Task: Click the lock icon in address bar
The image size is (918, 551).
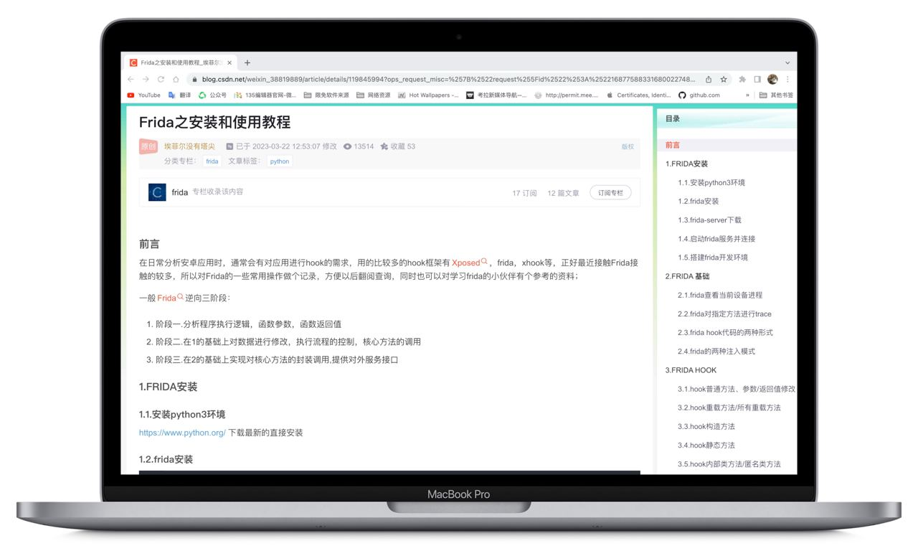Action: pyautogui.click(x=194, y=80)
